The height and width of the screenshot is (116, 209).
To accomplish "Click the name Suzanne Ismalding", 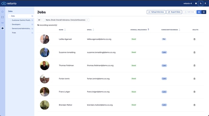I will [67, 52].
